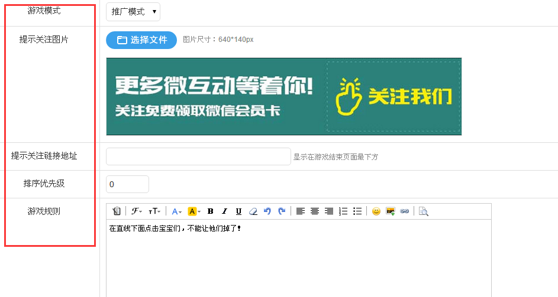Viewport: 558px width, 297px height.
Task: Click the 排序优先级 input field
Action: point(127,184)
